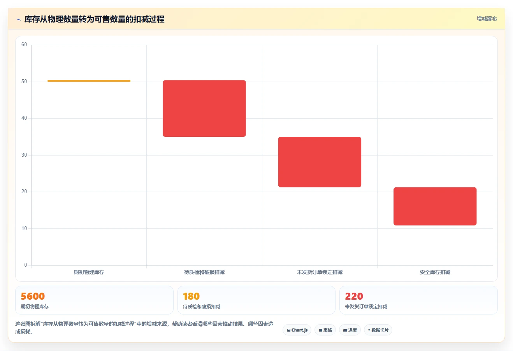Click the 增减瀑布 label in the header
This screenshot has height=351, width=513.
[x=487, y=19]
